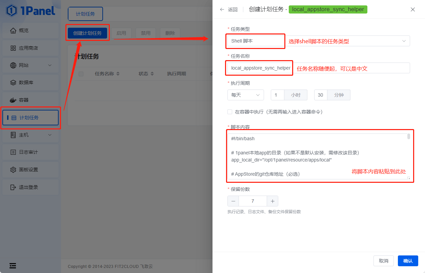This screenshot has width=425, height=273.
Task: Click the 保留份数 value field showing 7
Action: [x=253, y=201]
